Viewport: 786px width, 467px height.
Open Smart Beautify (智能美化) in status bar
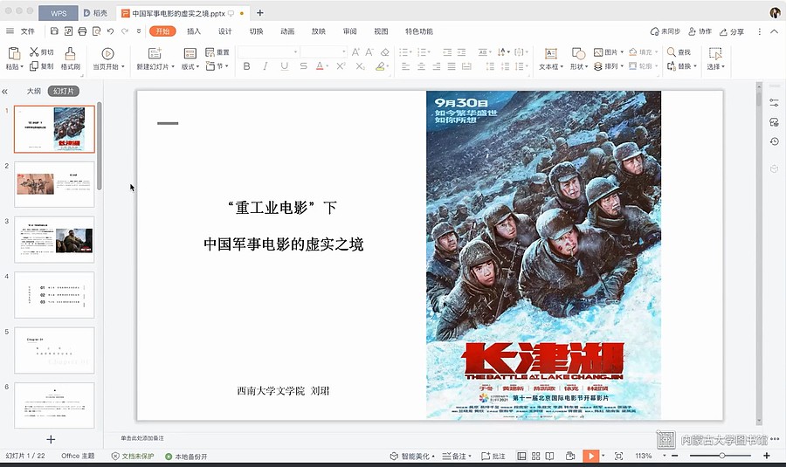click(412, 456)
